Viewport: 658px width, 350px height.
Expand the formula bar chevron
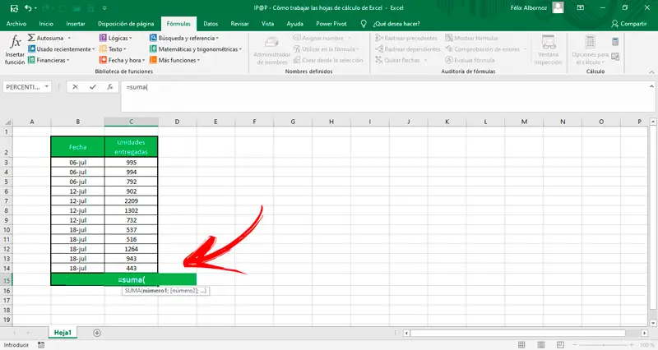point(651,86)
